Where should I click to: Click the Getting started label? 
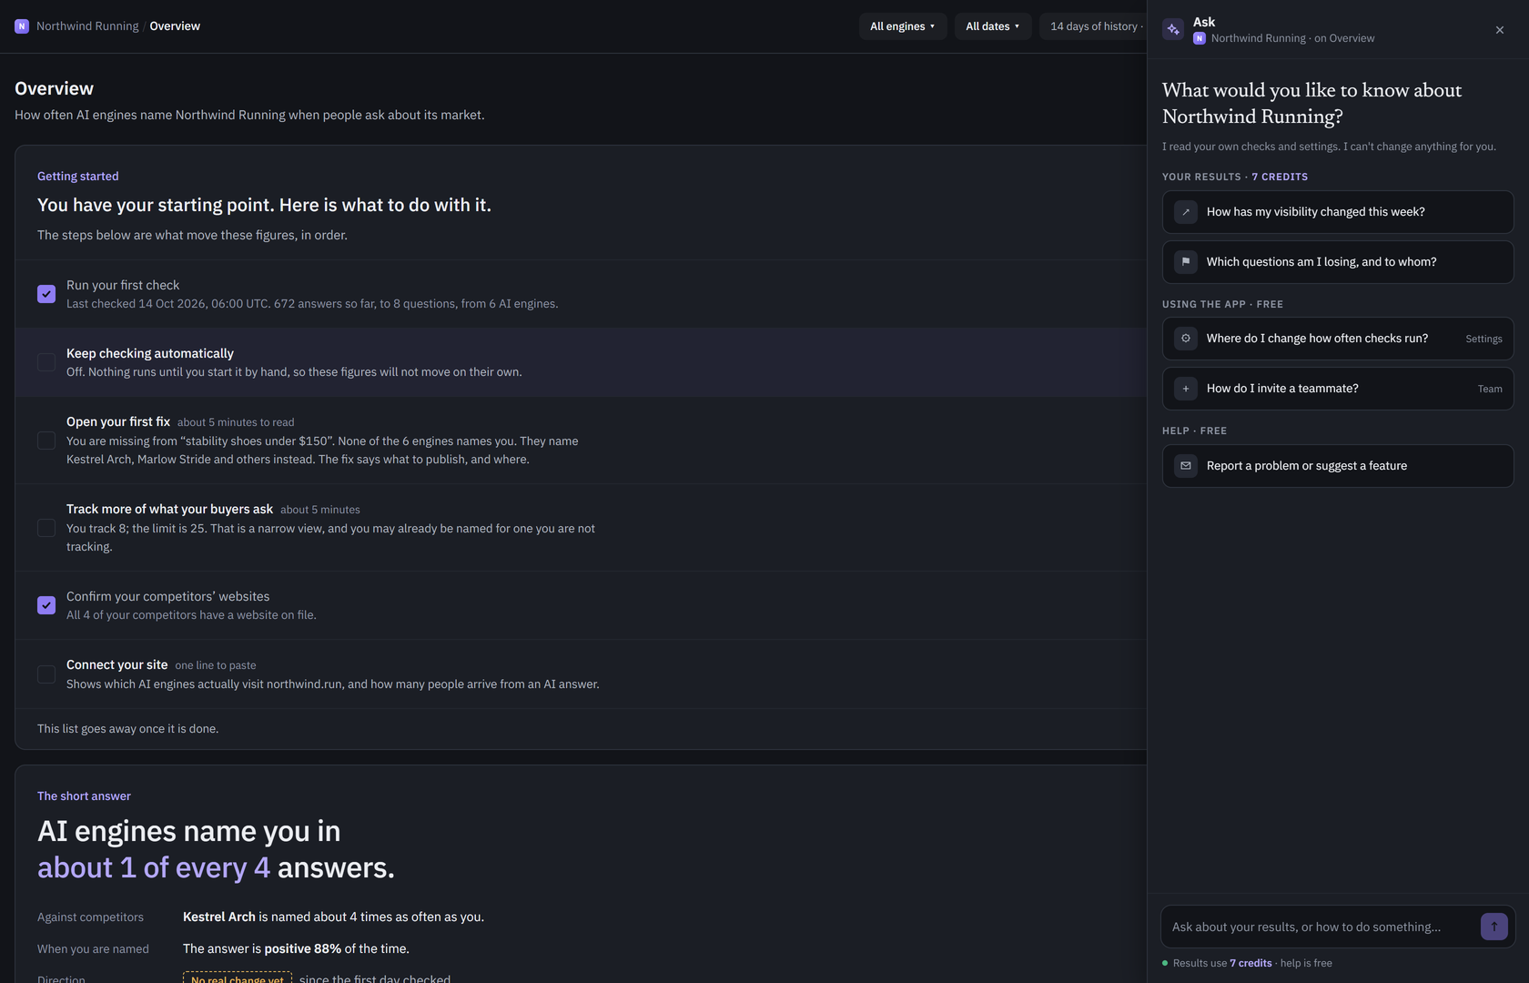tap(78, 177)
